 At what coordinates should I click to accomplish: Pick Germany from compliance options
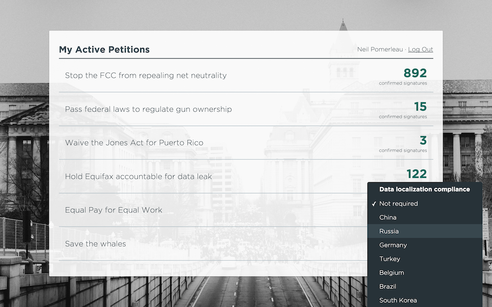[425, 245]
